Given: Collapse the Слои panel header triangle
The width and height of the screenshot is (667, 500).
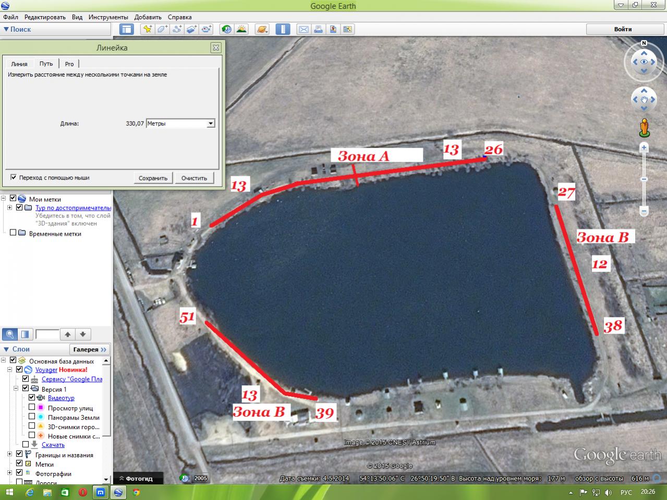Looking at the screenshot, I should click(x=6, y=349).
